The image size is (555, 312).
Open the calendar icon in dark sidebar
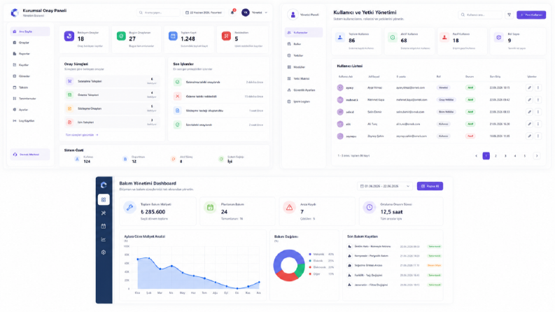pos(104,226)
